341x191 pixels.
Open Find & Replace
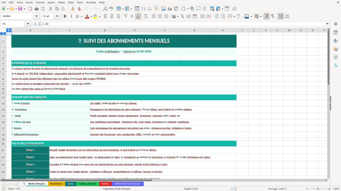tap(105, 9)
